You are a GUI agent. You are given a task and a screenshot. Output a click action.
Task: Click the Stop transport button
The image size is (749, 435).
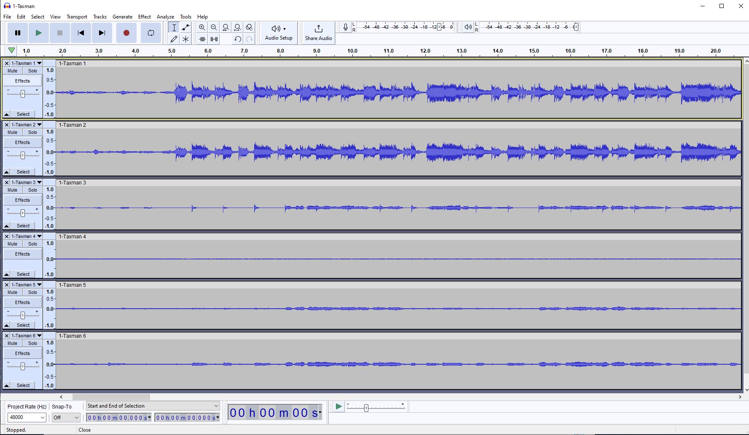(60, 33)
